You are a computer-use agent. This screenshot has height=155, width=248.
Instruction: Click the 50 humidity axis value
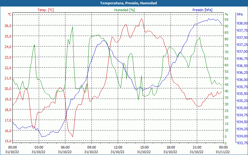(227, 78)
